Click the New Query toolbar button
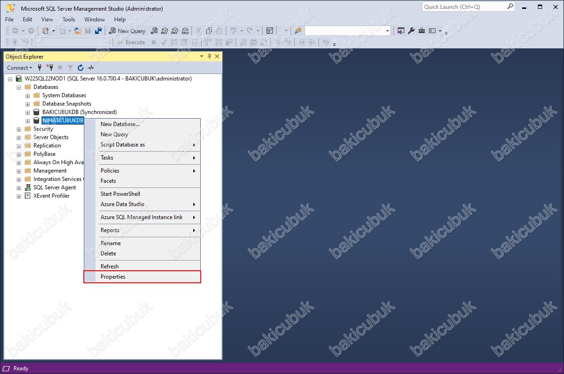 [127, 31]
